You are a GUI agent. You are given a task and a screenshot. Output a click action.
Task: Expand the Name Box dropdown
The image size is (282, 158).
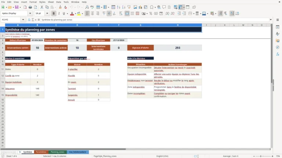23,20
